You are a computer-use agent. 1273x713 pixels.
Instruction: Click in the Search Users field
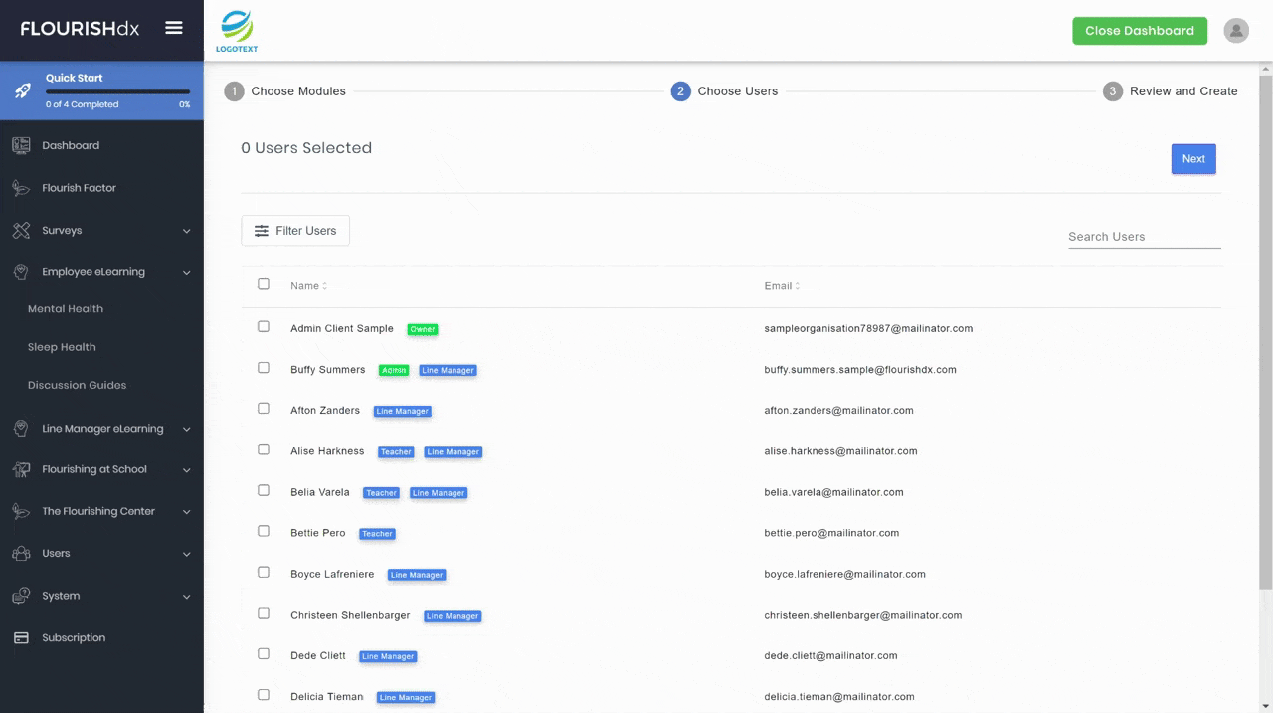tap(1145, 237)
